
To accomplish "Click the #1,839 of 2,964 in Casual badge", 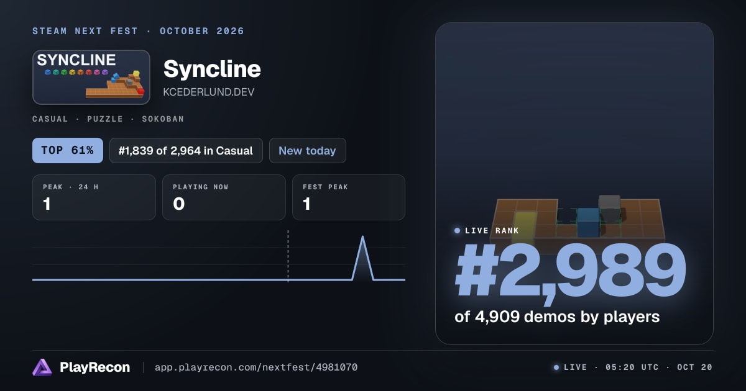I will click(186, 150).
